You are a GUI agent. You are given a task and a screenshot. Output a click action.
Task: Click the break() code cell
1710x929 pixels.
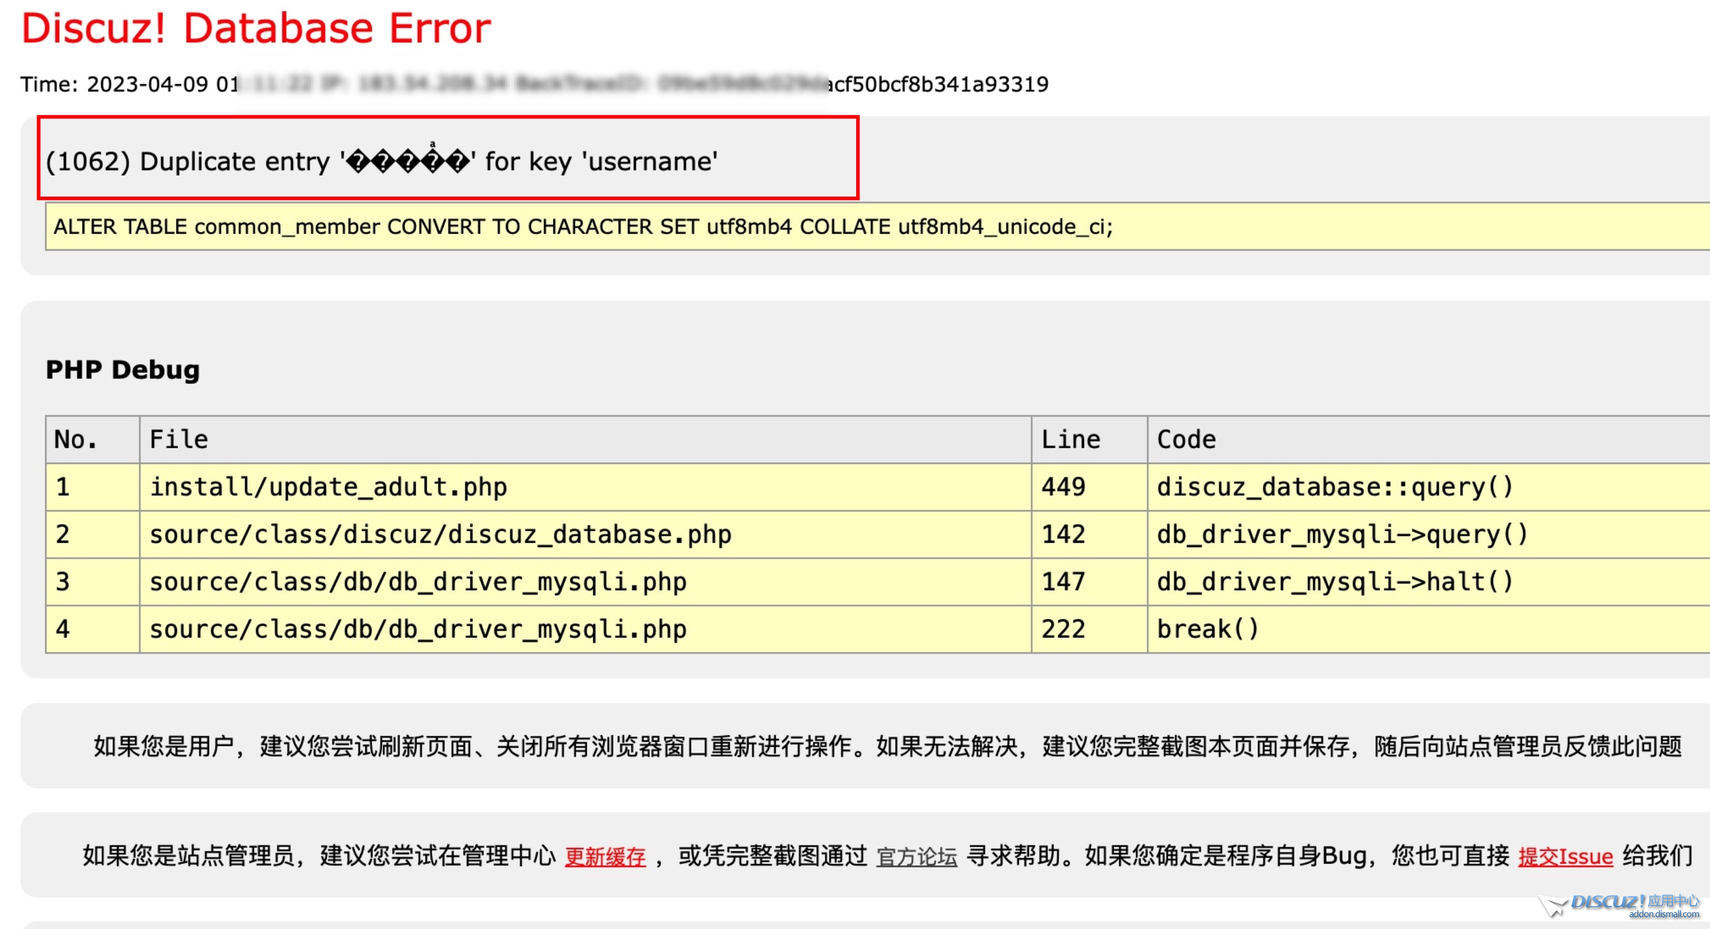[1208, 629]
